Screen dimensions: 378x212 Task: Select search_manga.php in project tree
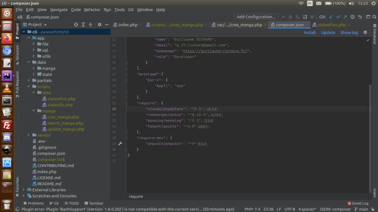[x=65, y=123]
